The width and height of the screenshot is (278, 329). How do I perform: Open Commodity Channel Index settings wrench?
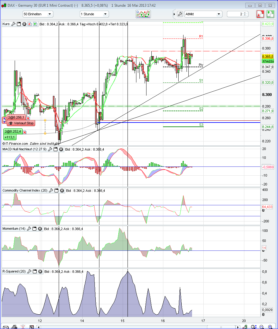[51, 190]
